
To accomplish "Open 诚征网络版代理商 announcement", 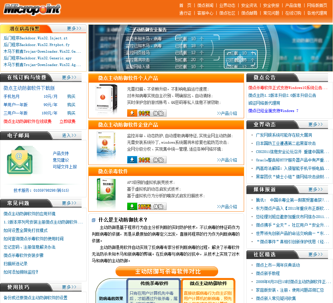I will tap(264, 103).
